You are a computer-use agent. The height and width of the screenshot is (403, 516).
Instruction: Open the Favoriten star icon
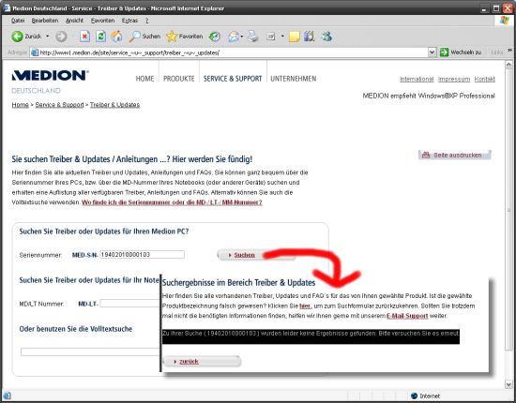point(172,37)
